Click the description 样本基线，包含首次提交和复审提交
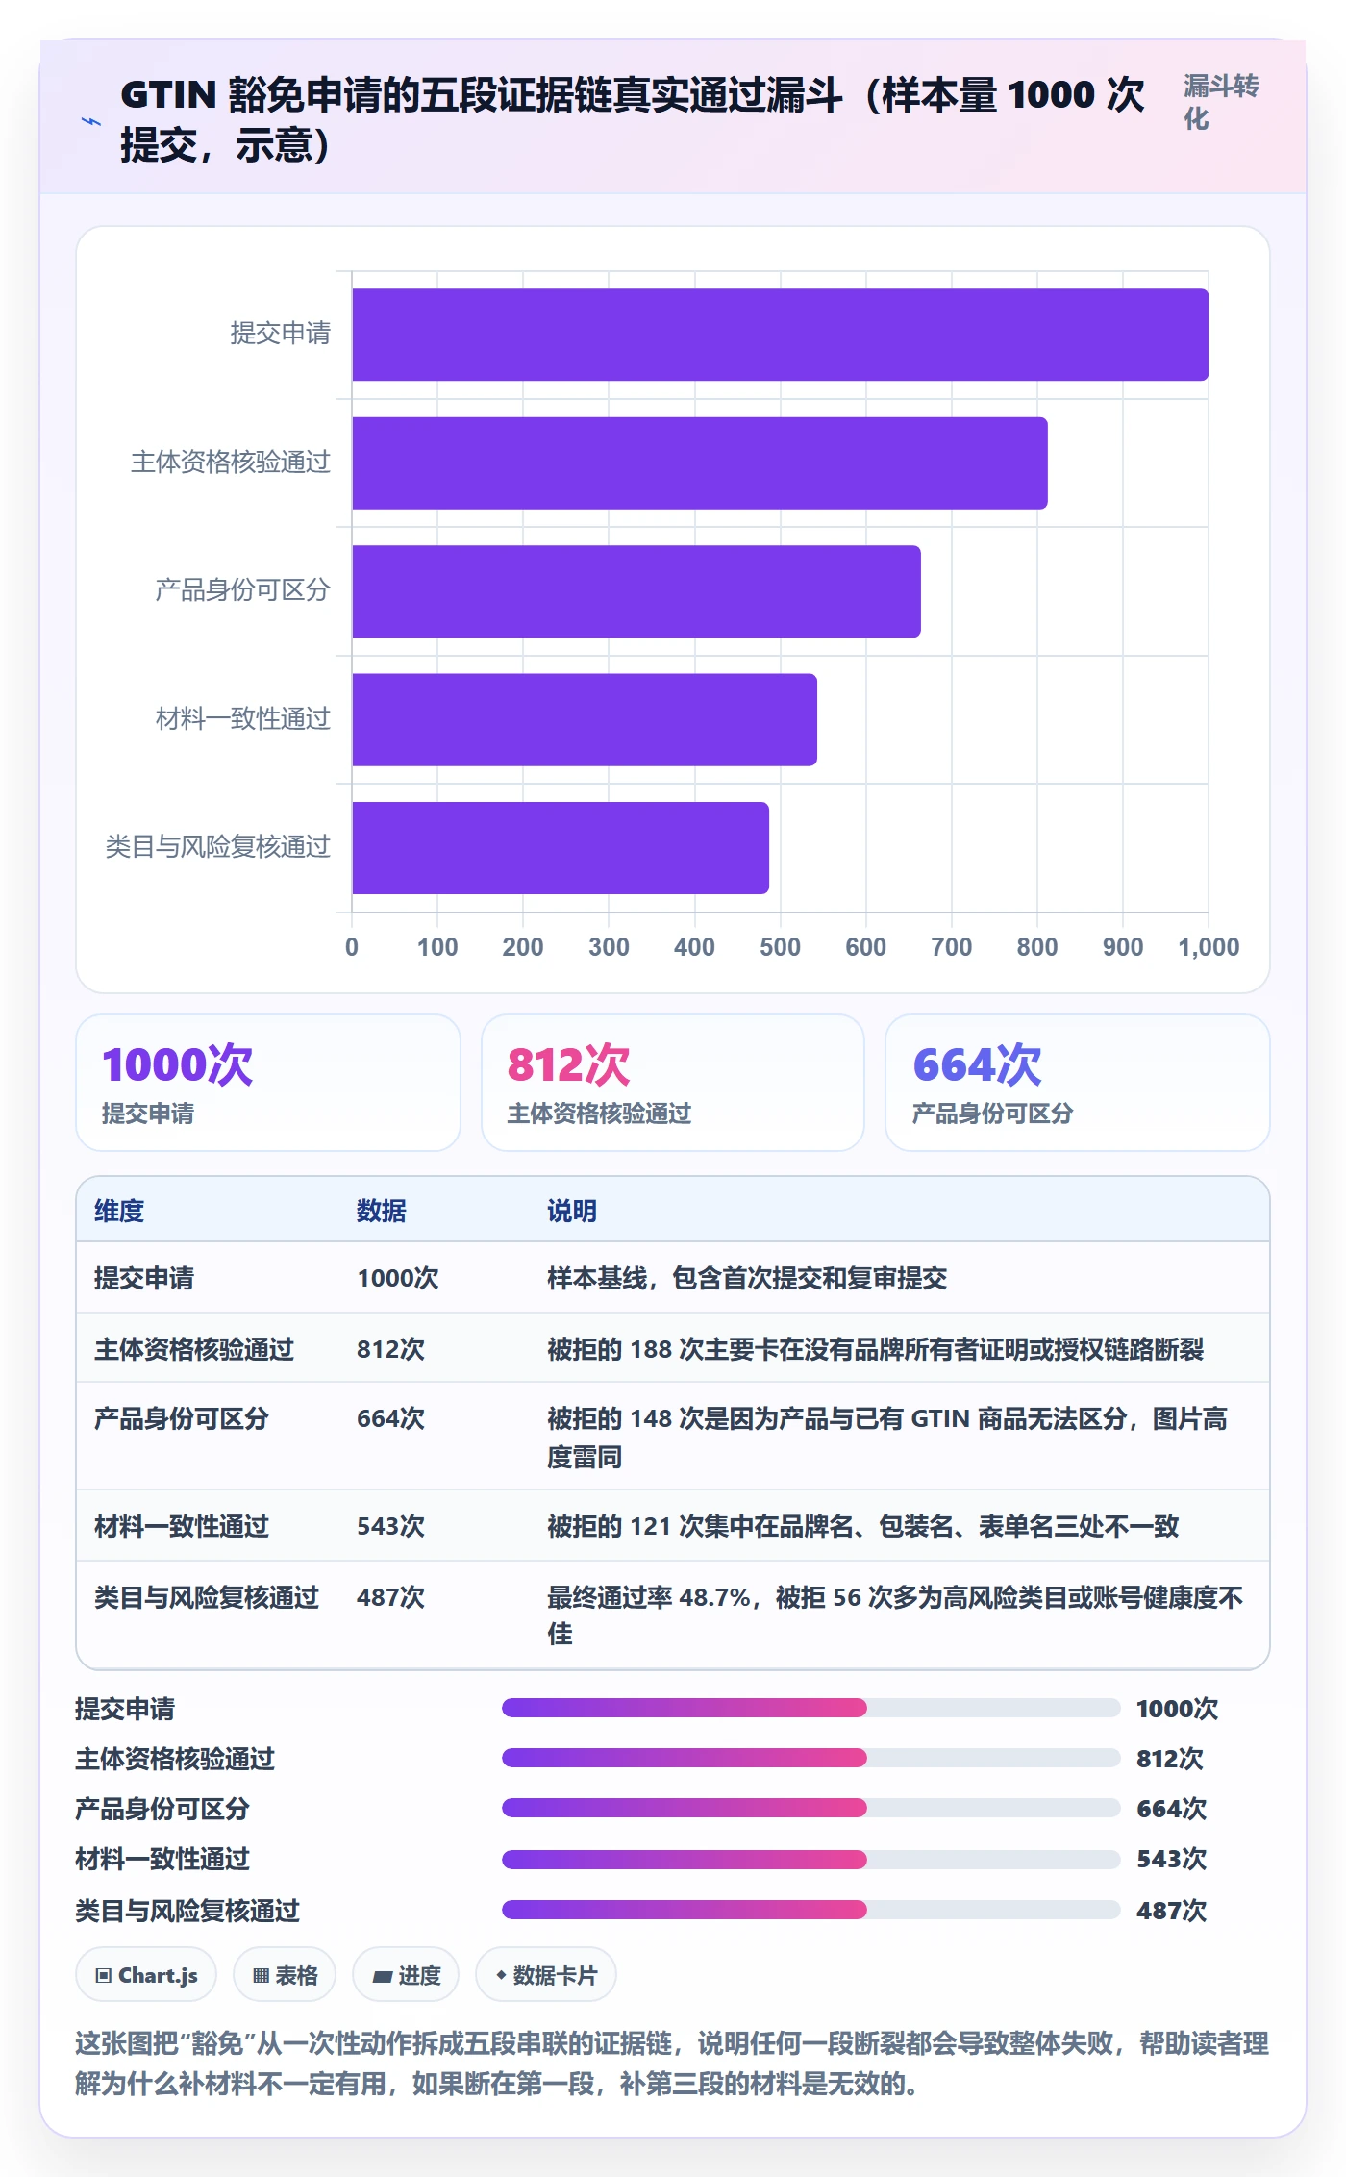Viewport: 1346px width, 2177px height. coord(747,1278)
